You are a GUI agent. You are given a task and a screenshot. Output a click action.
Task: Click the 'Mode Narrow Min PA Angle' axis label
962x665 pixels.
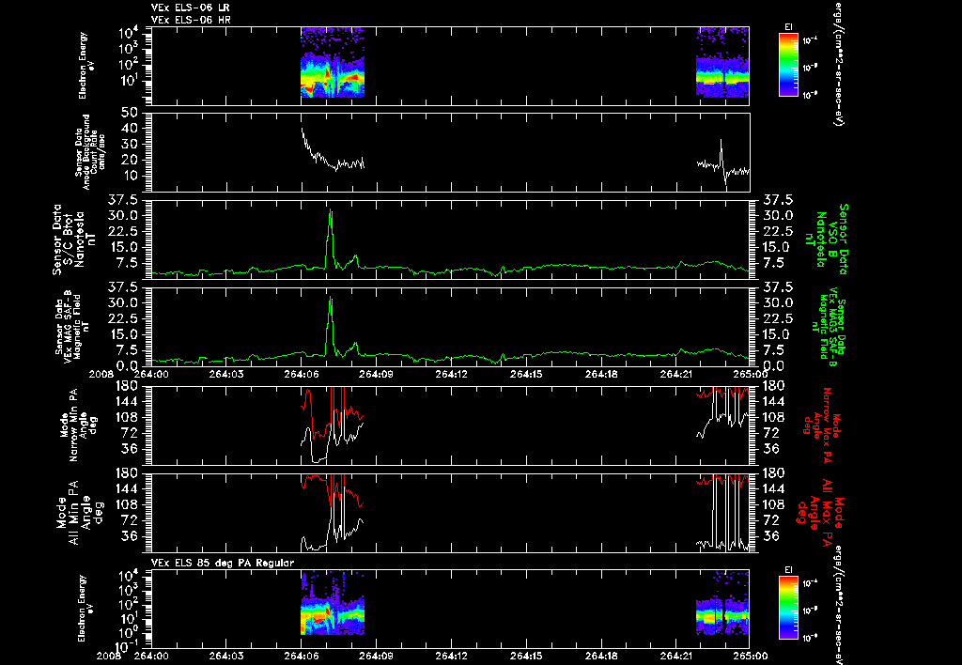point(78,425)
